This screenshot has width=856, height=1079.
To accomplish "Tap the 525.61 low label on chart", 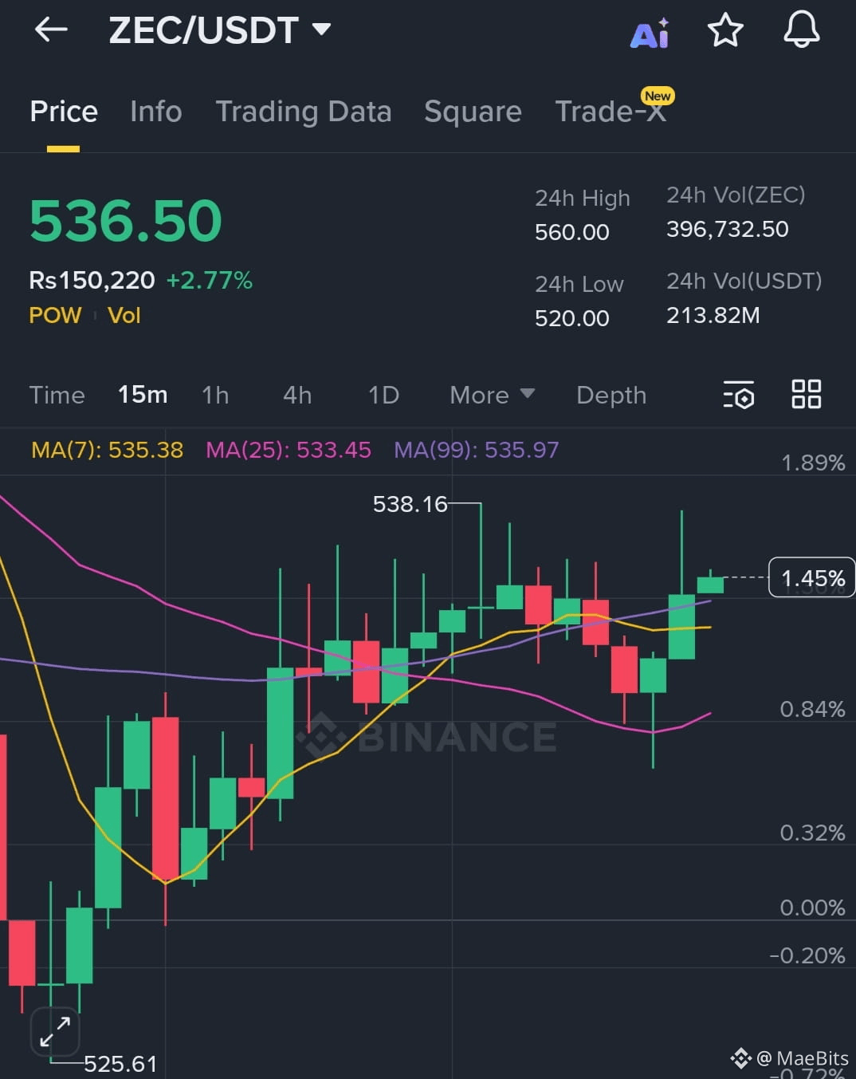I will coord(120,1064).
